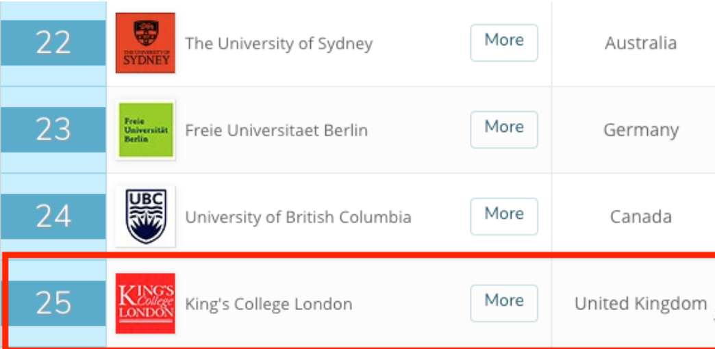Click the Australia country cell
Screen dimensions: 715x349
(x=640, y=43)
